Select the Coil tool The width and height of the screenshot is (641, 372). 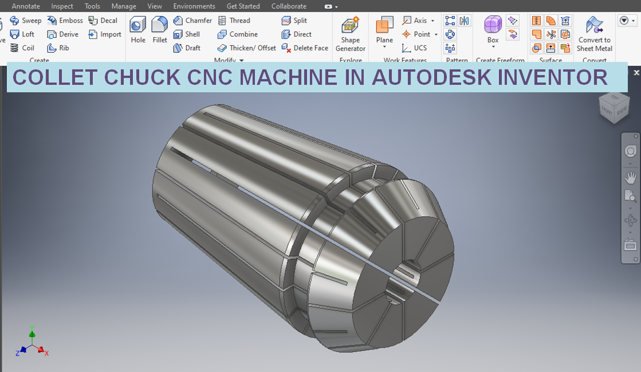click(x=22, y=48)
